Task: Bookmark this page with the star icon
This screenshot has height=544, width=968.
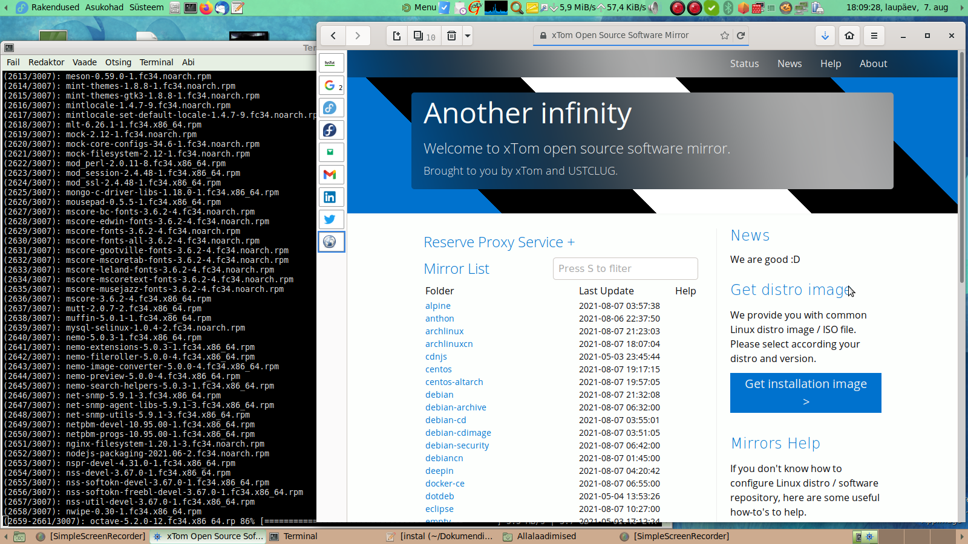Action: coord(724,36)
